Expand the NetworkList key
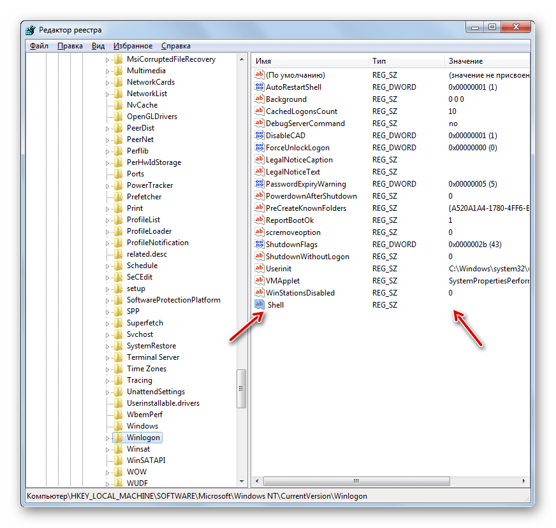556x528 pixels. [108, 94]
